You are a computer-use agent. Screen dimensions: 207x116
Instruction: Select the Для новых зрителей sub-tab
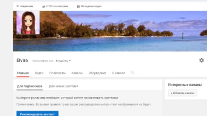tap(63, 86)
